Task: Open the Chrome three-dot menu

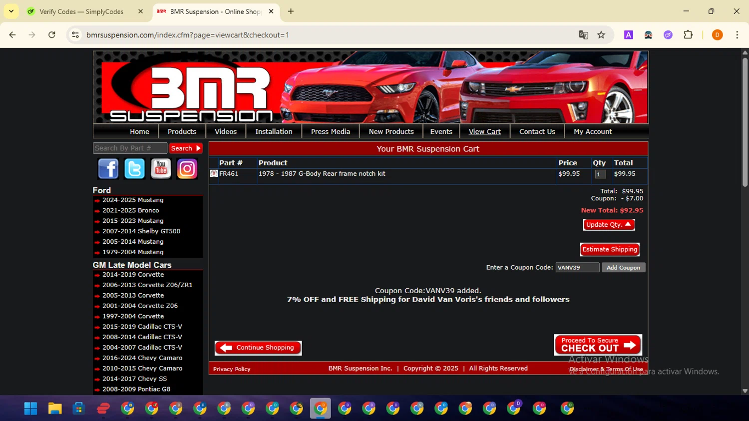Action: point(737,35)
